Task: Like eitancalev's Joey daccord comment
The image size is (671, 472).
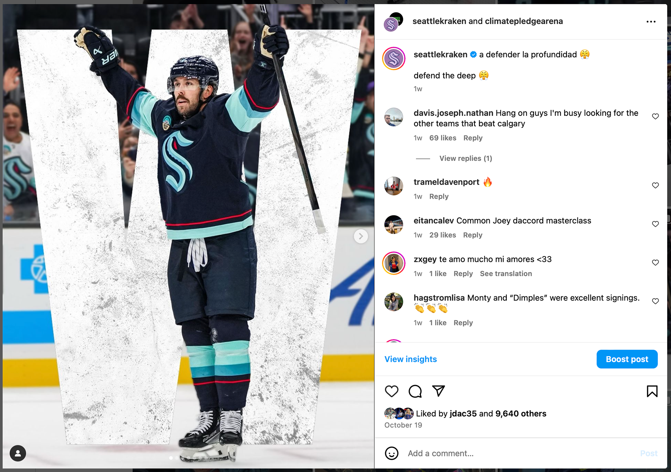Action: coord(655,224)
